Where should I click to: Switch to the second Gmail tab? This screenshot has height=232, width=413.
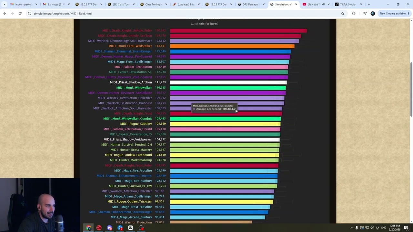point(55,5)
